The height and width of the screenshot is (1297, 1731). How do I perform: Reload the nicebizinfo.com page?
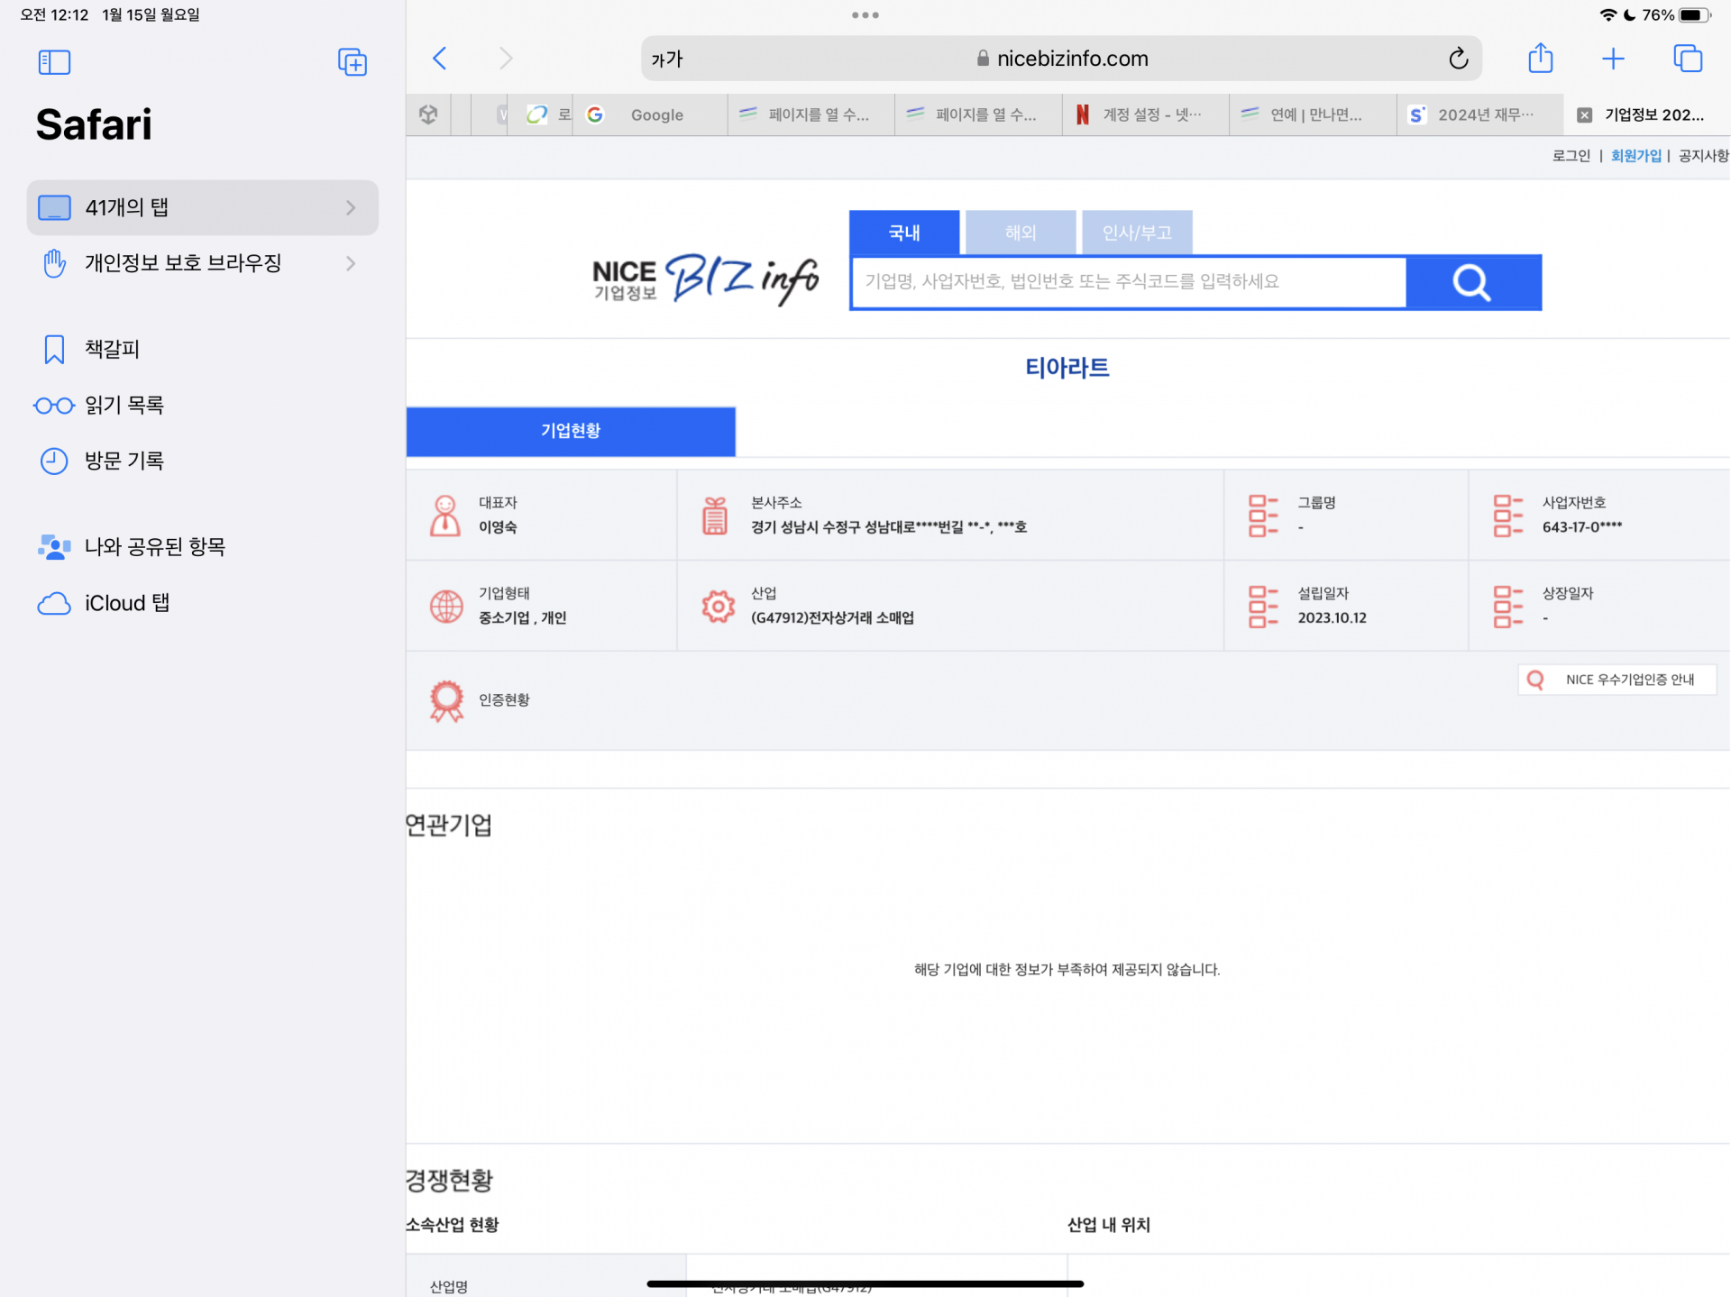point(1458,59)
